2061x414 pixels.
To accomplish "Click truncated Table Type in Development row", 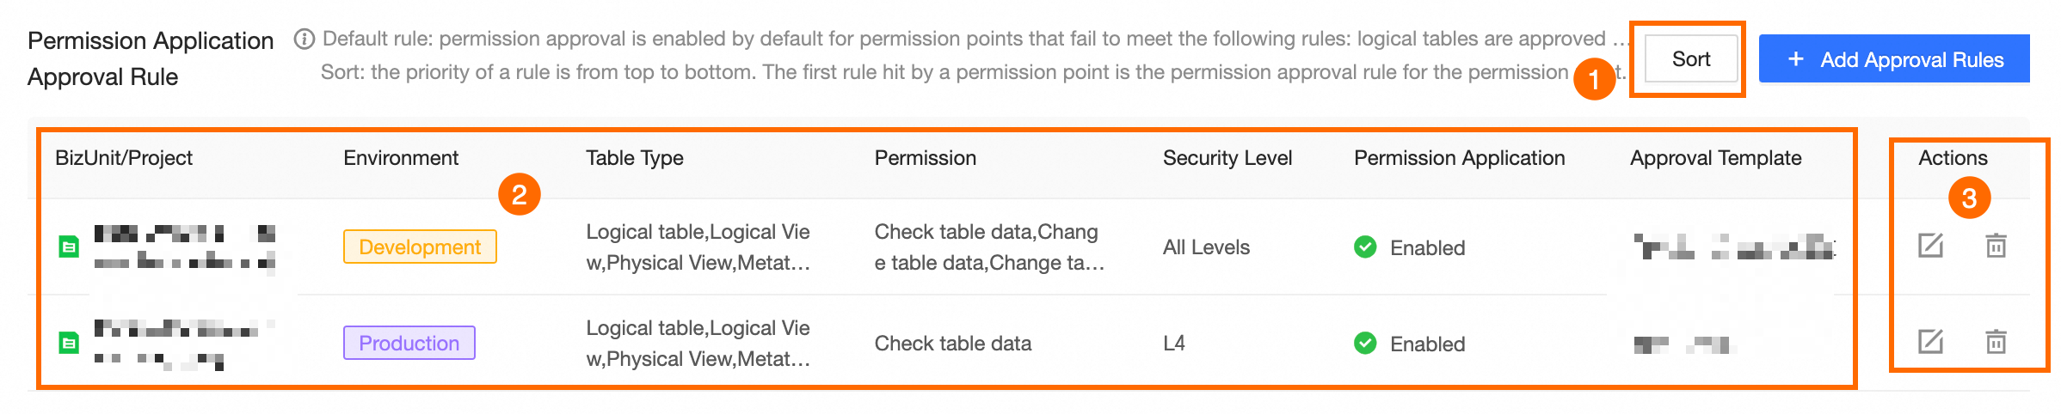I will pyautogui.click(x=698, y=247).
